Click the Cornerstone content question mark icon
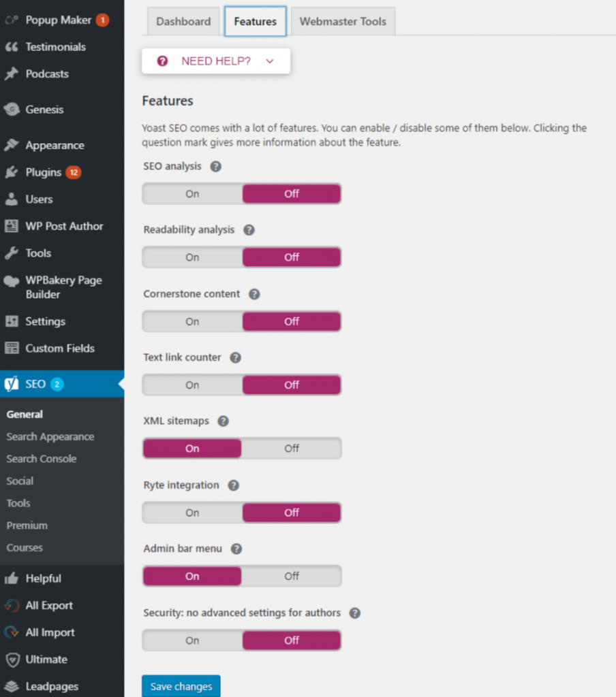This screenshot has height=697, width=616. click(254, 294)
